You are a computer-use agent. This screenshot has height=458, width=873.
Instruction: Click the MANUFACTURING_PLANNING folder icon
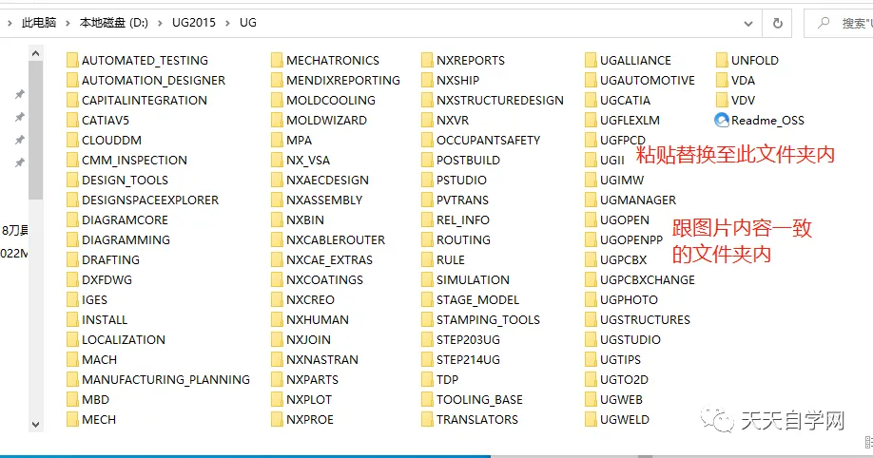(72, 379)
